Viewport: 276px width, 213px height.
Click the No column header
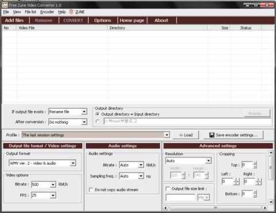tap(9, 28)
